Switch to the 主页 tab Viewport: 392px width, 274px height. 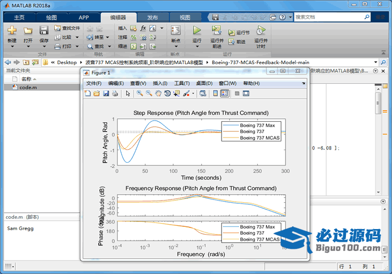(19, 18)
